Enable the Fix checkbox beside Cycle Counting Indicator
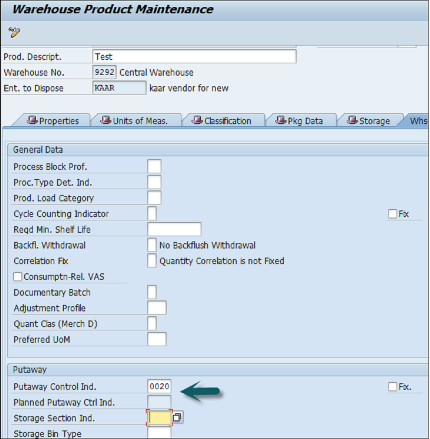Image resolution: width=430 pixels, height=439 pixels. click(393, 213)
